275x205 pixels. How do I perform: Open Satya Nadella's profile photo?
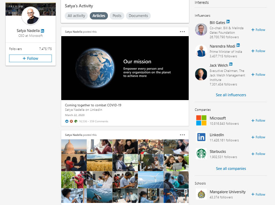(x=31, y=16)
